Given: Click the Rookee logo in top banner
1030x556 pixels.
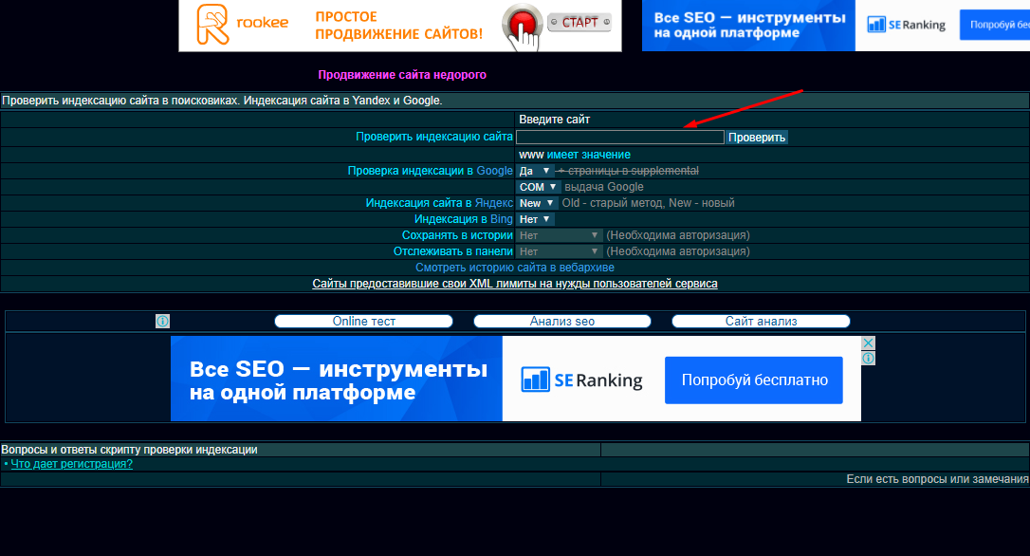Looking at the screenshot, I should tap(214, 25).
